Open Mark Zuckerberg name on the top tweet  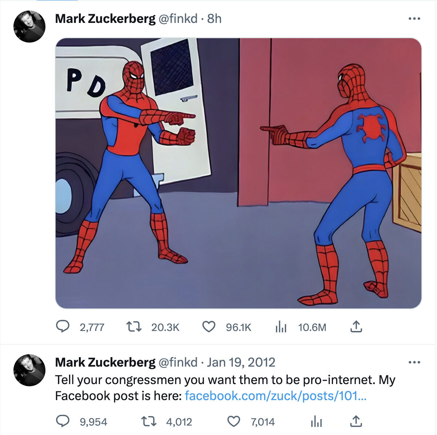coord(105,19)
